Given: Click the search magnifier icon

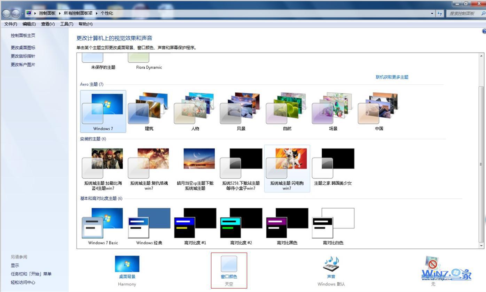Looking at the screenshot, I should point(483,13).
